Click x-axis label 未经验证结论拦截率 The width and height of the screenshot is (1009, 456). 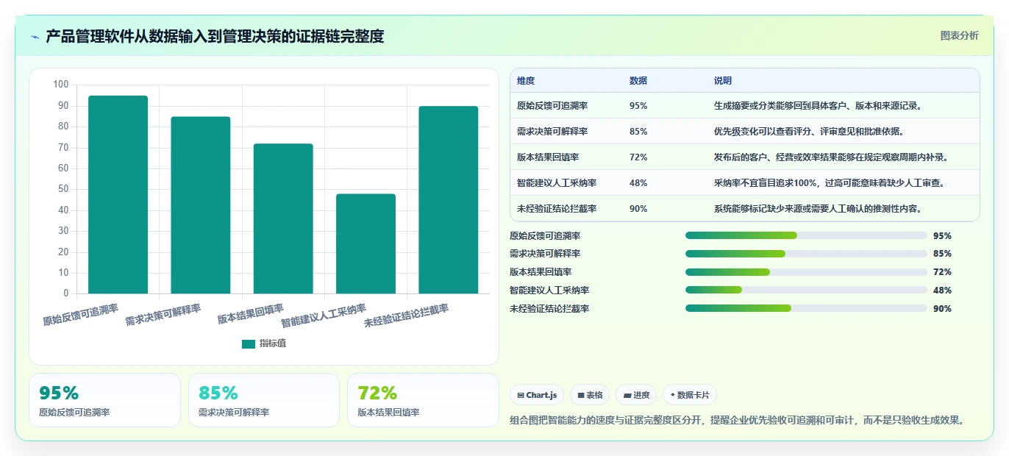[x=406, y=316]
